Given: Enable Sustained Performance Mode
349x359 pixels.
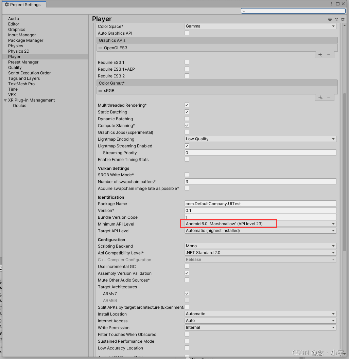Looking at the screenshot, I should [187, 341].
